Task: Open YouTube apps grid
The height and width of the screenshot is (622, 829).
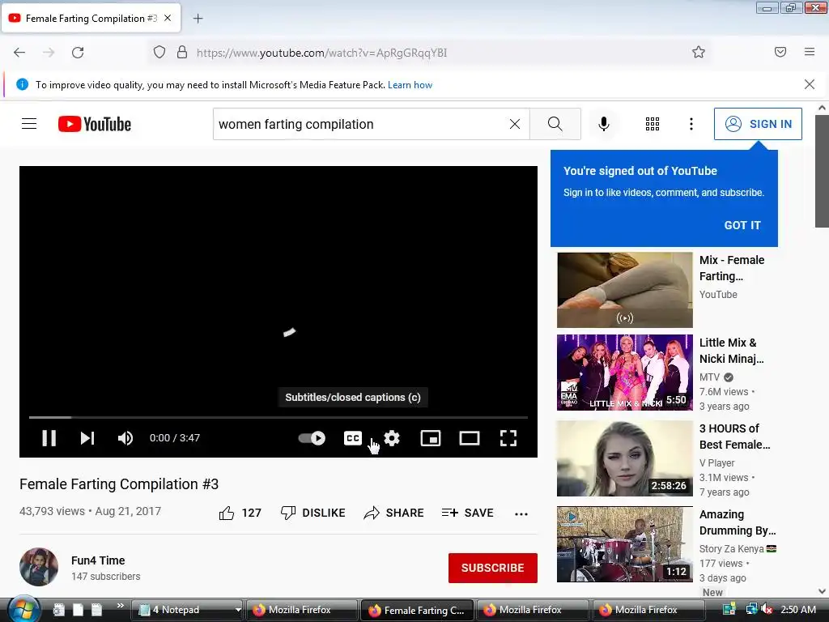Action: coord(653,124)
